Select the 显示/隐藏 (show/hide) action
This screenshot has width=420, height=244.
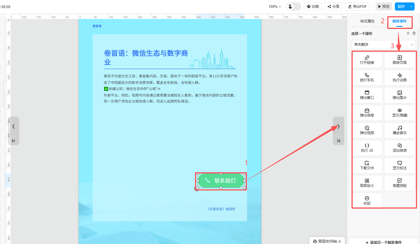pos(399,113)
